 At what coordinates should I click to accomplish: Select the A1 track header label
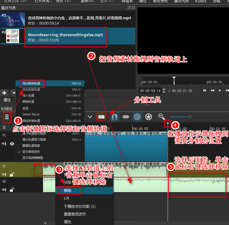4,166
